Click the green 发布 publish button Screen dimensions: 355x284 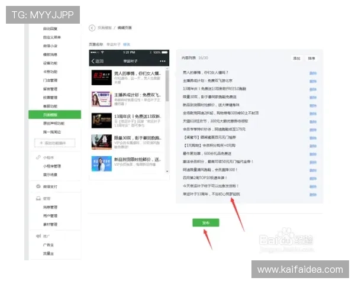(206, 223)
